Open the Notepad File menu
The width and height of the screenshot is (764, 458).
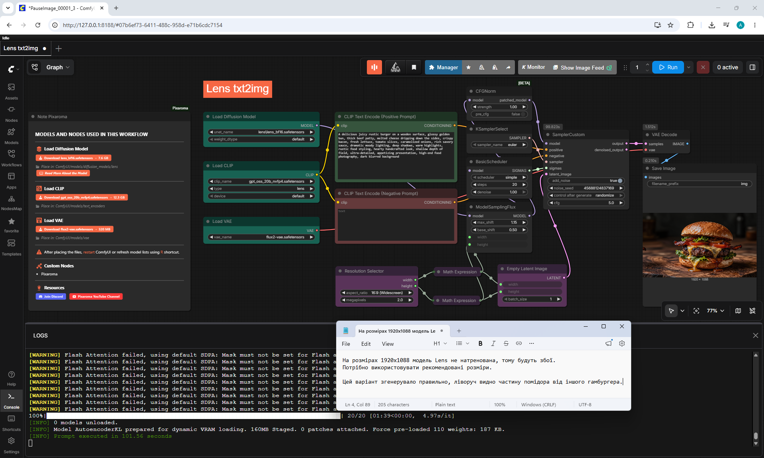[346, 344]
